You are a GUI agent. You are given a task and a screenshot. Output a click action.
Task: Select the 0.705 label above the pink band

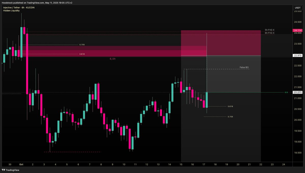pos(82,45)
